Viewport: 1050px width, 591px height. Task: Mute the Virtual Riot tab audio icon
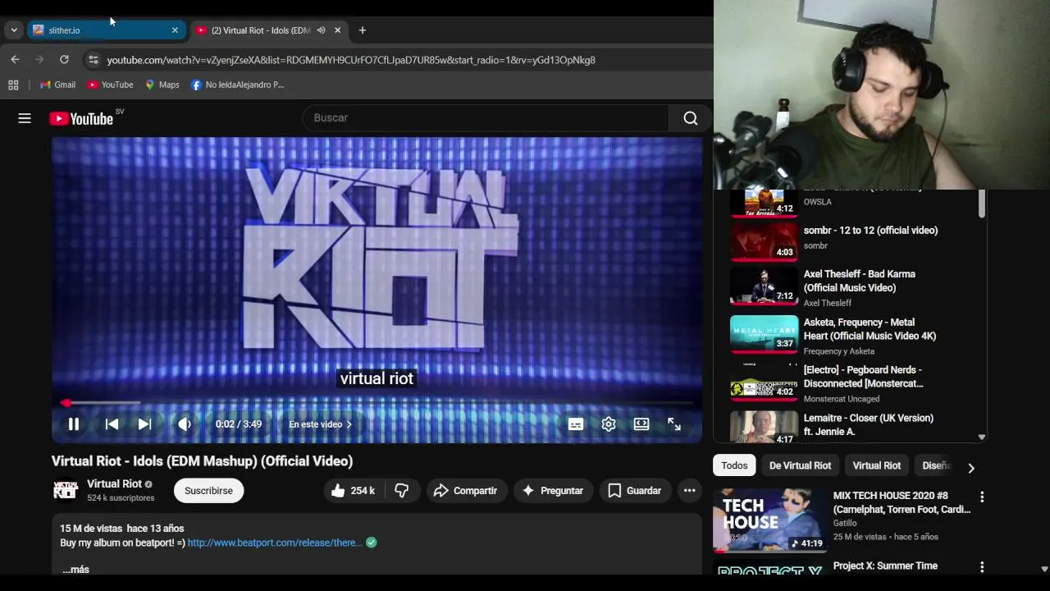321,30
